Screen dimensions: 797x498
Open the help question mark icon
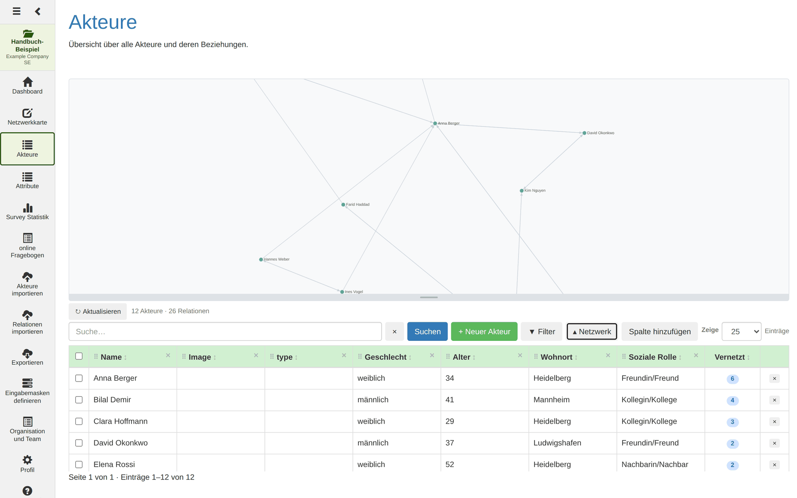pos(27,490)
